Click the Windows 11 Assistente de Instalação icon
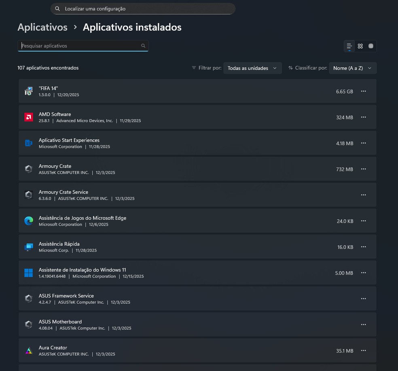Viewport: 398px width, 371px height. point(28,273)
